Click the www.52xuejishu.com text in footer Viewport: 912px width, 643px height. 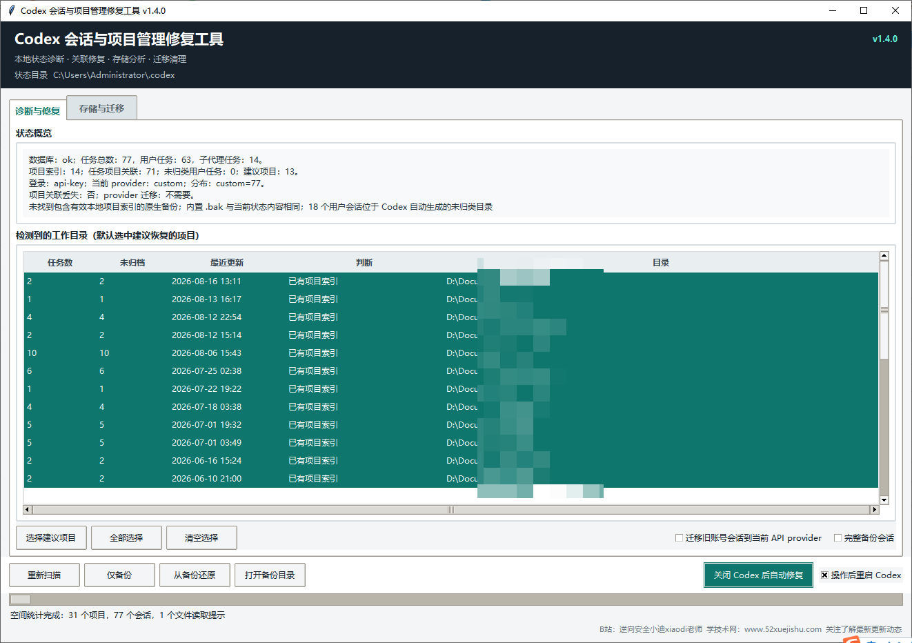[x=783, y=629]
